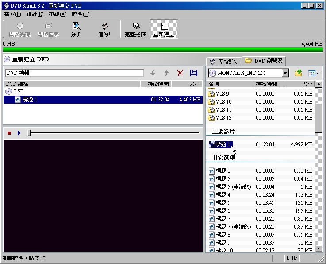Screen dimensions: 326x264
Task: Click the 開啓檔案 open files toolbar icon
Action: pyautogui.click(x=48, y=29)
